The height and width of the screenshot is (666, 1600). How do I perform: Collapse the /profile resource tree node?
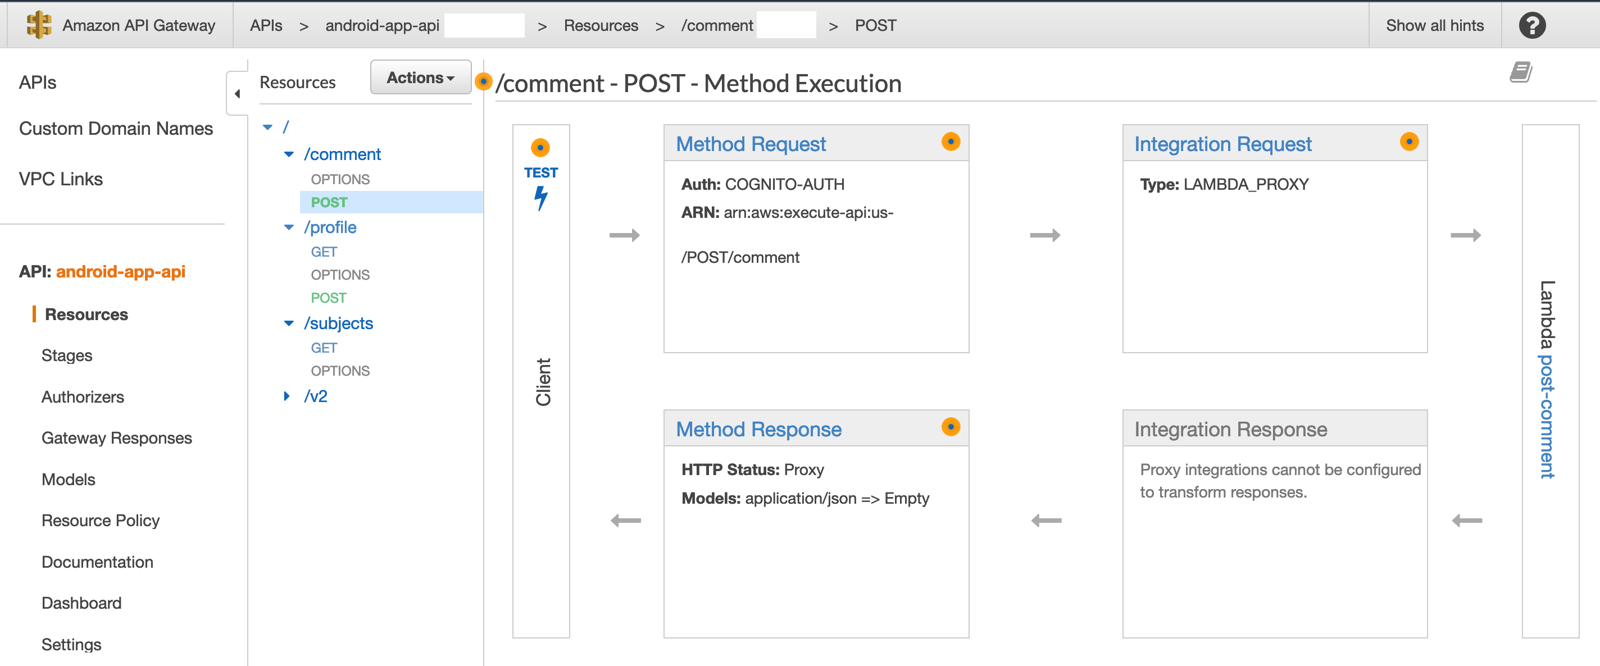(x=289, y=227)
